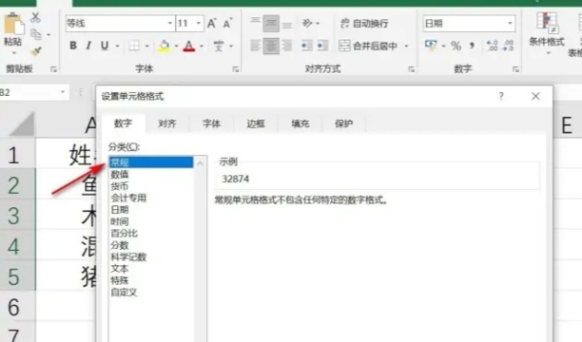The width and height of the screenshot is (582, 342).
Task: Open the 数字 group dialog launcher
Action: (x=515, y=69)
